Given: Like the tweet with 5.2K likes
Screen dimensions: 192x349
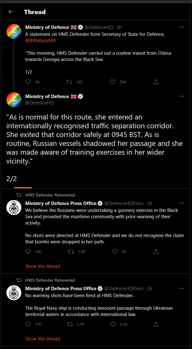Looking at the screenshot, I should pos(113,324).
